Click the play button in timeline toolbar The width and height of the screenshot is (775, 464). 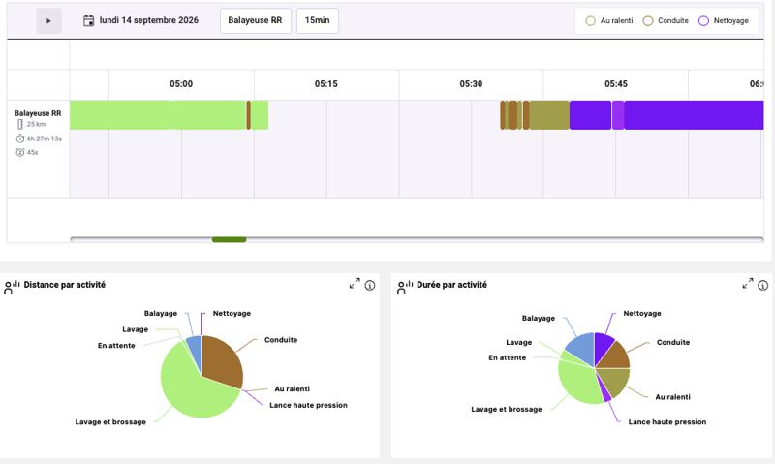pos(48,20)
